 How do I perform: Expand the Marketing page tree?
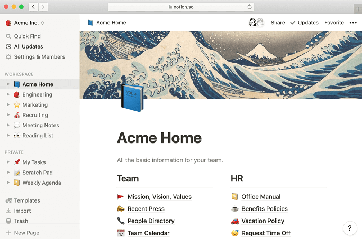[x=8, y=104]
